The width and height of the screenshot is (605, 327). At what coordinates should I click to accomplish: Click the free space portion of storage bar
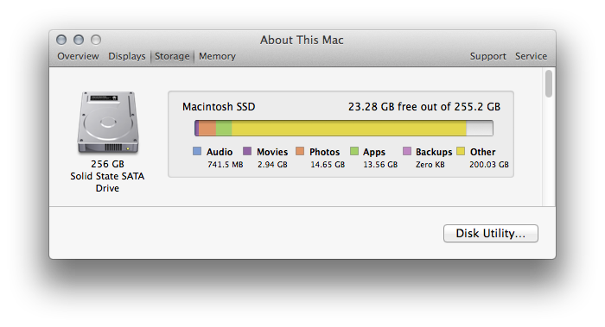(480, 129)
